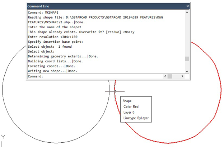Viewport: 224px width, 147px height.
Task: Close the Command Line window
Action: 187,6
